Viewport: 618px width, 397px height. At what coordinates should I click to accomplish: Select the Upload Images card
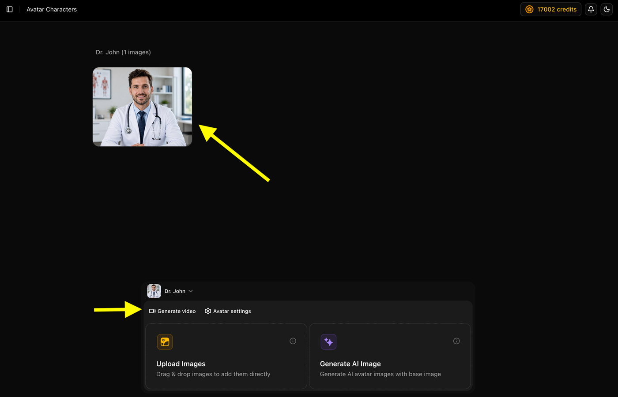pyautogui.click(x=226, y=356)
